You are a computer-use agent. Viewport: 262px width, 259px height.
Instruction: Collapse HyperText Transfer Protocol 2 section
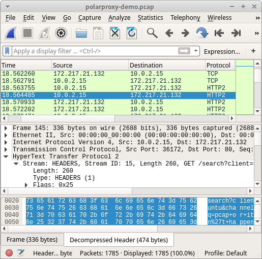coord(6,156)
